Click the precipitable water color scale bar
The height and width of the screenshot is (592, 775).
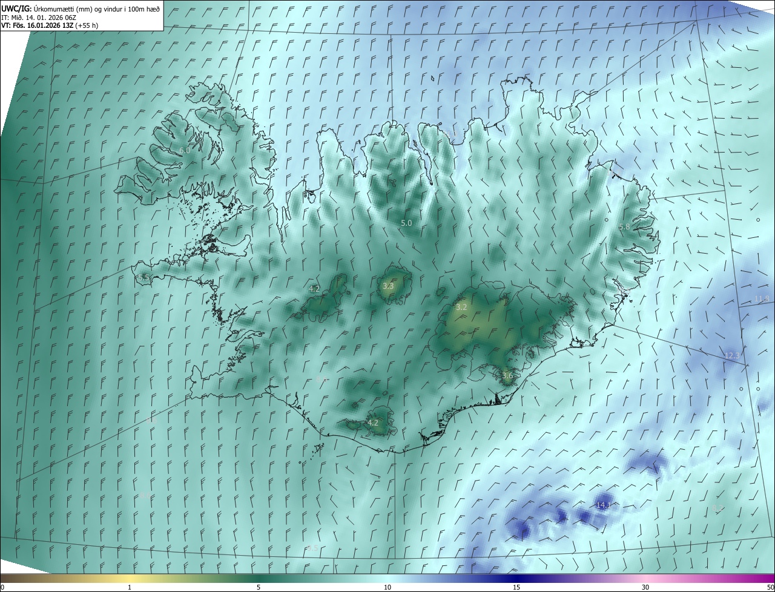click(x=387, y=579)
